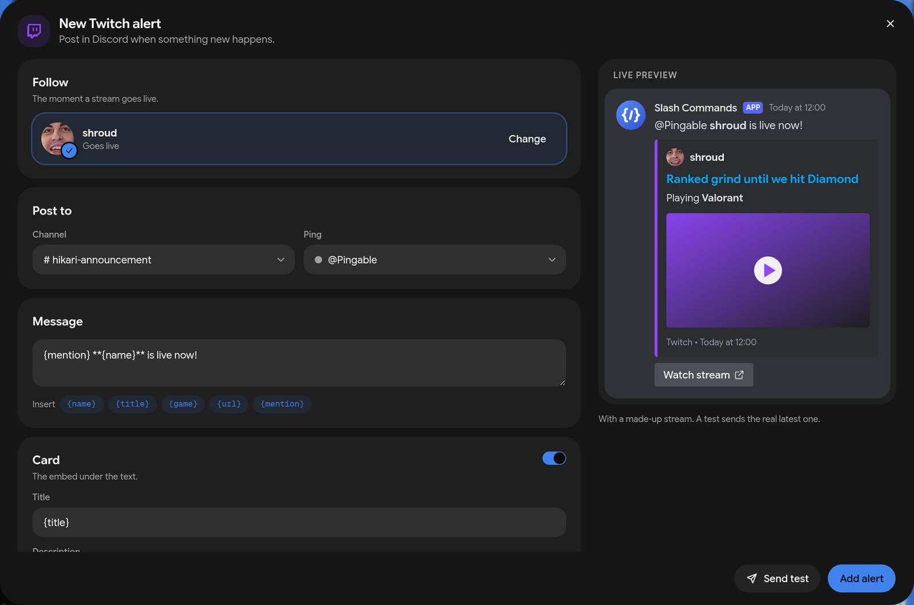Click the Slash Commands bot avatar
This screenshot has height=605, width=914.
631,115
